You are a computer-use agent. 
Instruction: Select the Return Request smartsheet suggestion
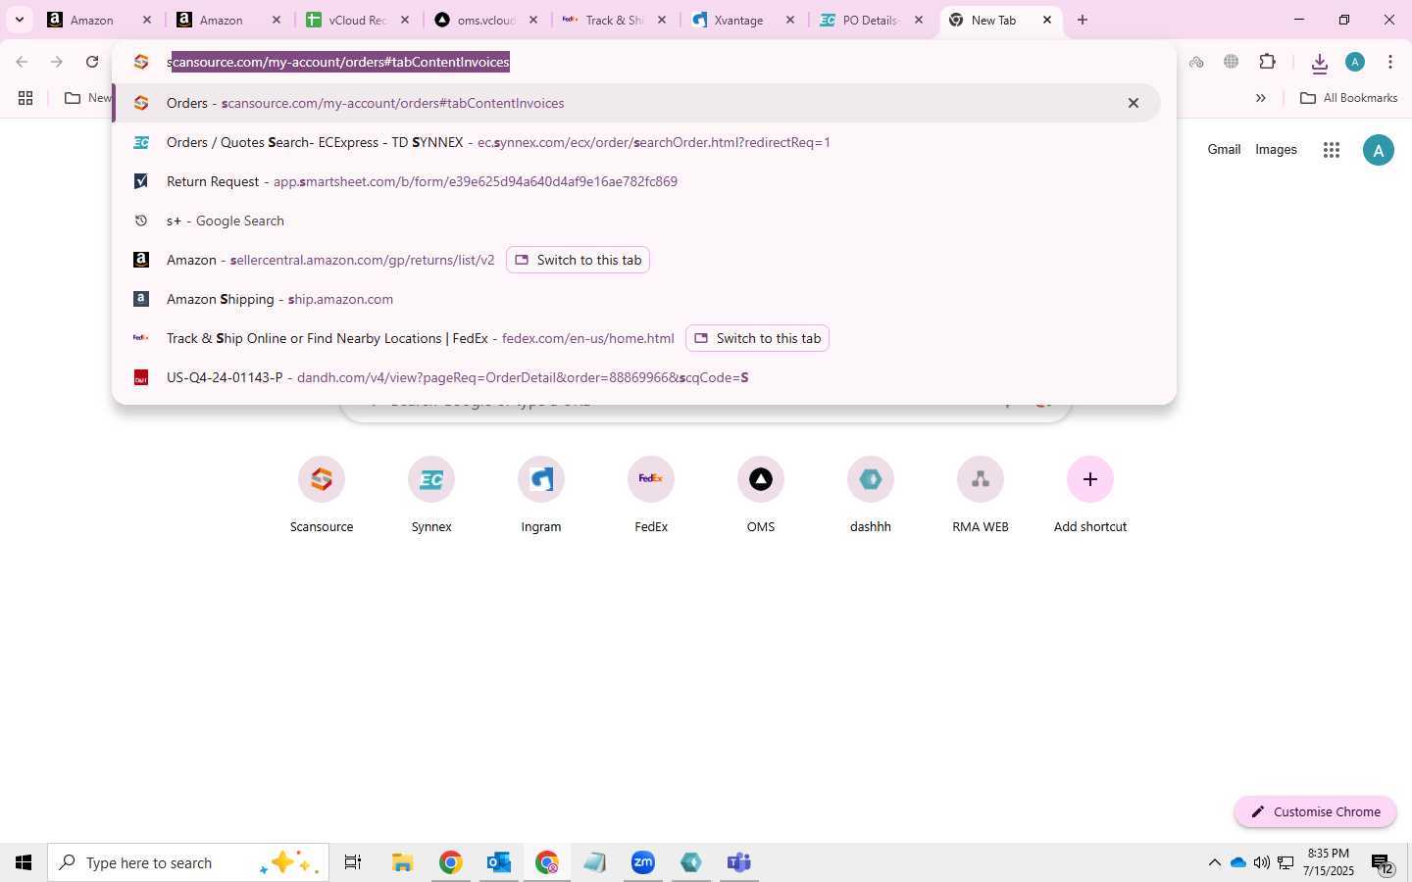click(636, 181)
